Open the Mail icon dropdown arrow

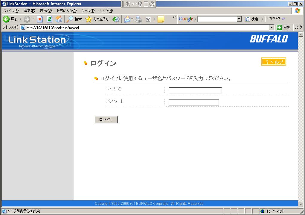coord(132,19)
